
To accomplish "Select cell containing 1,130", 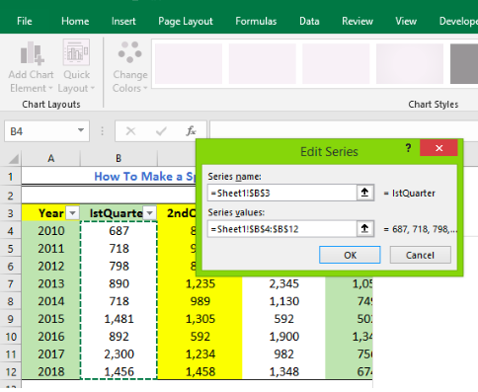I will coord(283,301).
